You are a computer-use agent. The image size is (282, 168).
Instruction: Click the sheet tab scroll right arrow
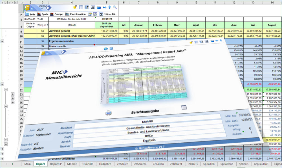[13, 164]
